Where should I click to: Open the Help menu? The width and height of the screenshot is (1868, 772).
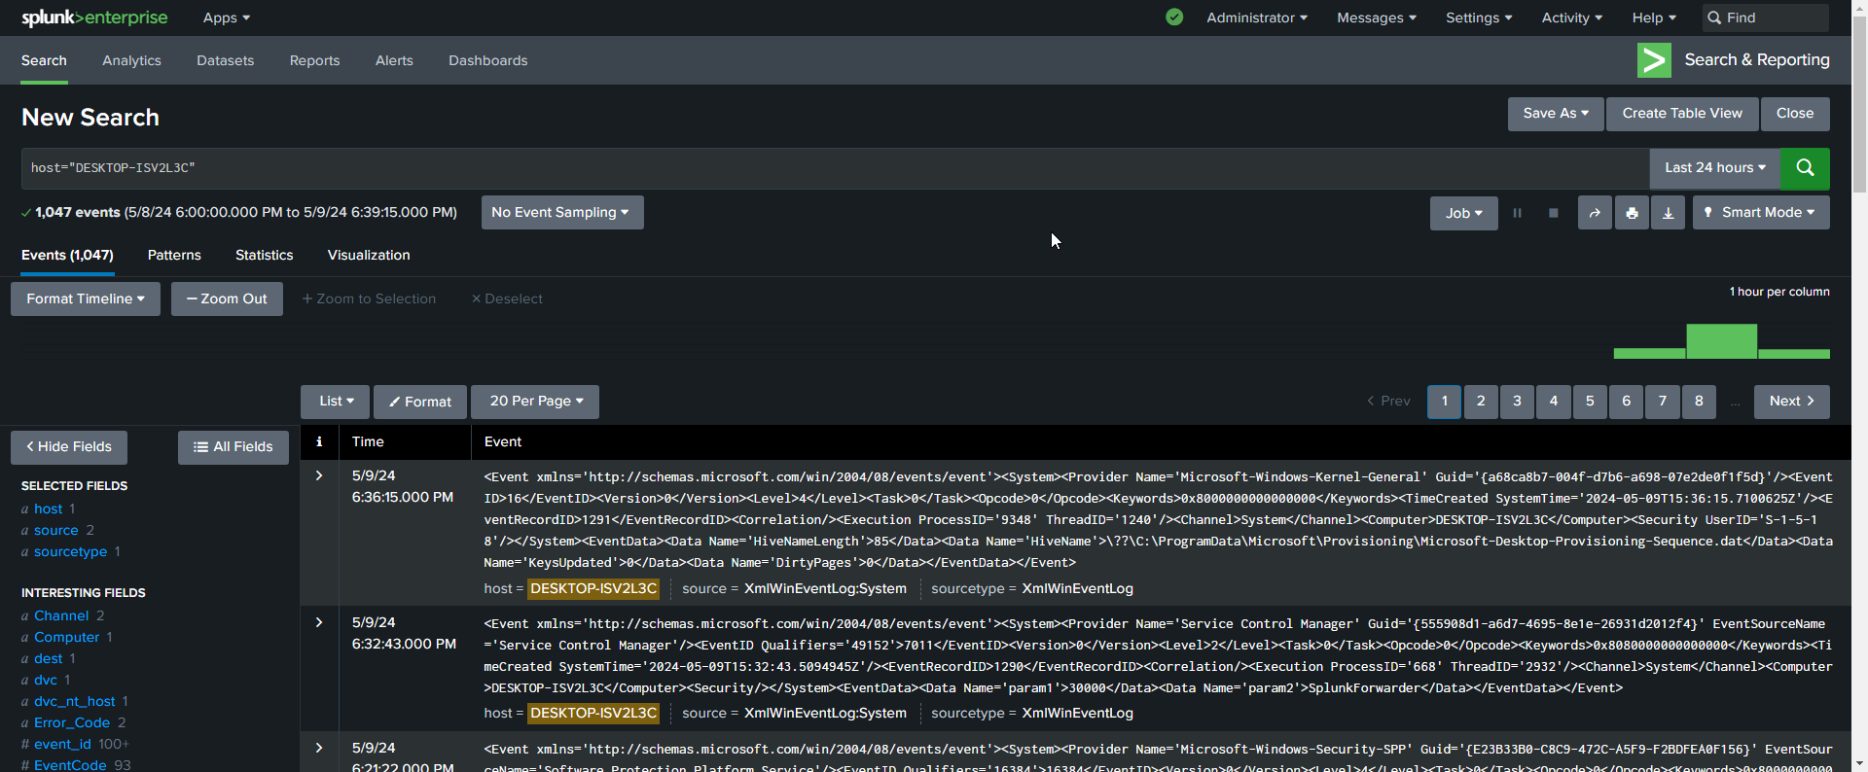click(1654, 18)
